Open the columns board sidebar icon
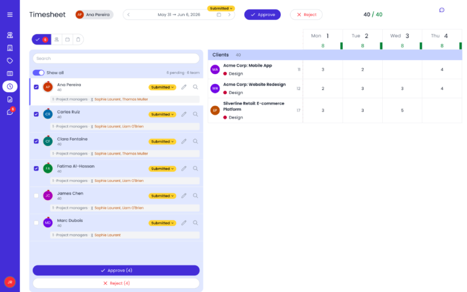Viewport: 467px width, 292px height. (10, 73)
